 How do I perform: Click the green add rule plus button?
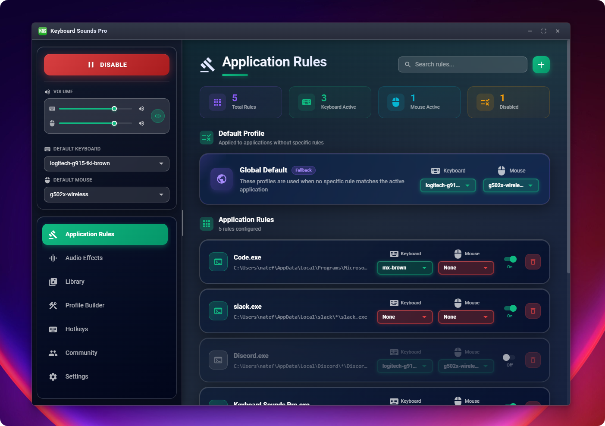coord(541,65)
